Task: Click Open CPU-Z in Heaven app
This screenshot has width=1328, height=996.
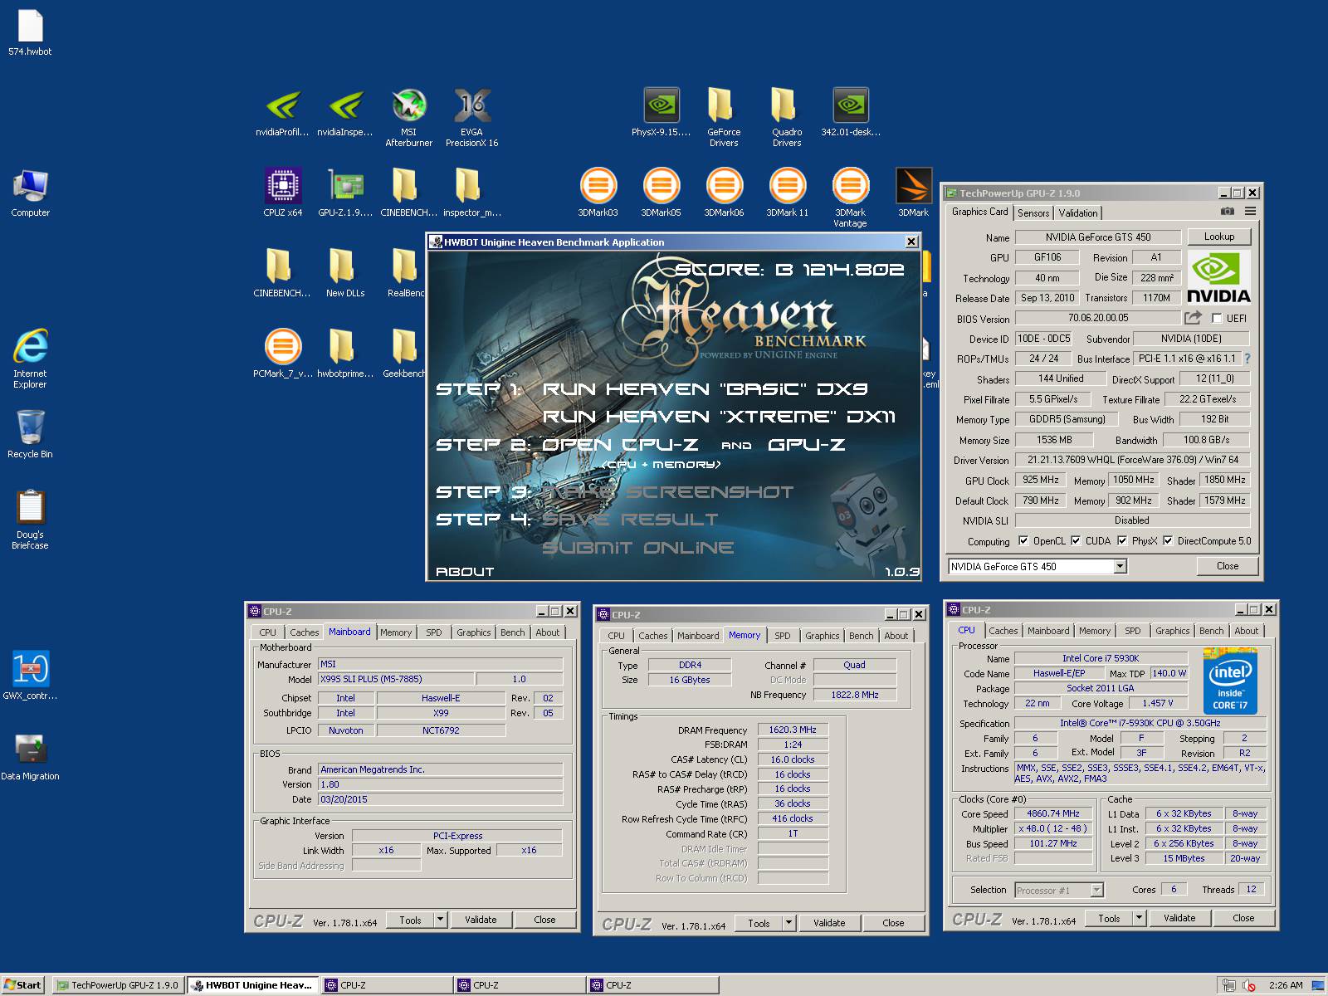Action: point(620,445)
